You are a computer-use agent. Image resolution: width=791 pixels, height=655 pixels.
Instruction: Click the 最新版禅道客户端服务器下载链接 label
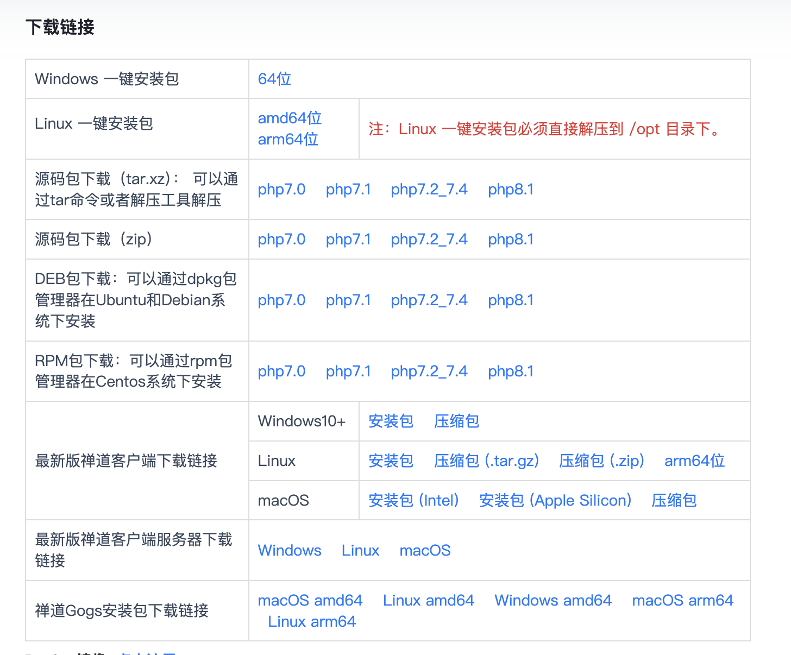(x=134, y=550)
